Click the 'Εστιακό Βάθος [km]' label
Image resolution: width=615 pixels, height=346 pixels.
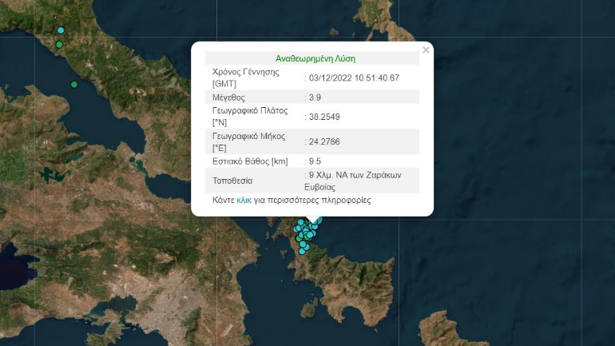(x=250, y=161)
